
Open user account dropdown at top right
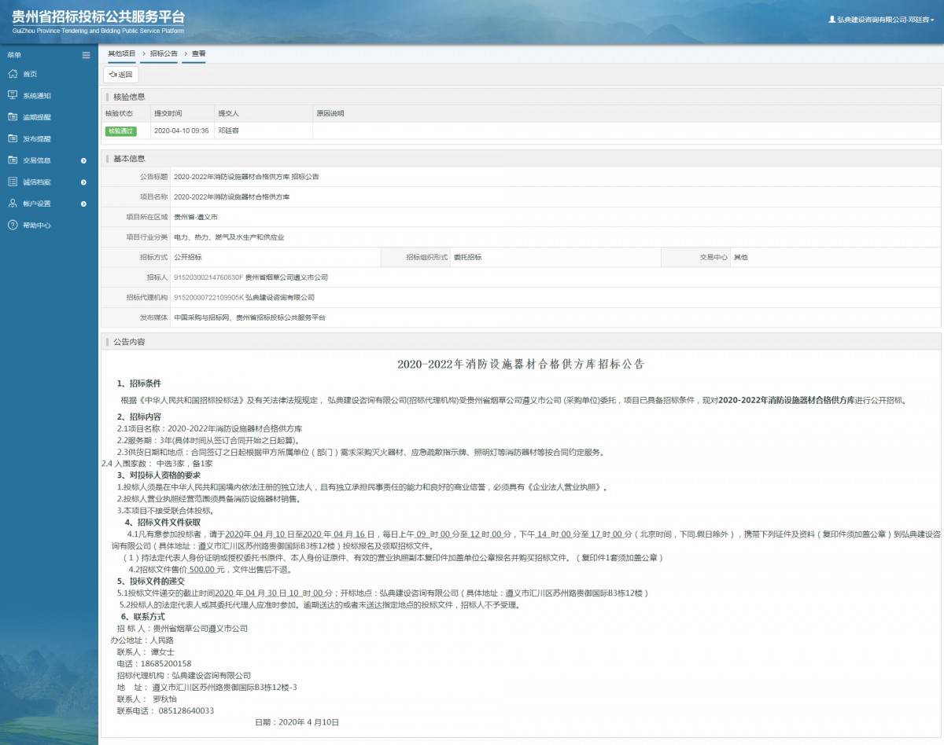(881, 20)
